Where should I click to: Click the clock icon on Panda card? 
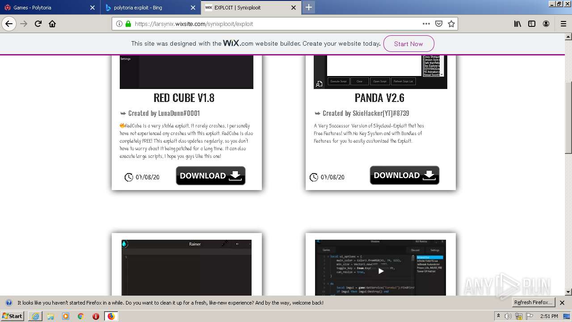pos(314,177)
